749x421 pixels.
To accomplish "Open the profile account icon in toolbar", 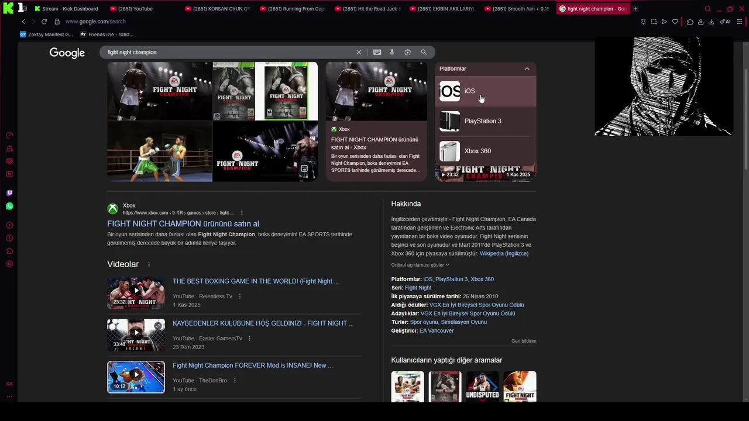I will (700, 22).
